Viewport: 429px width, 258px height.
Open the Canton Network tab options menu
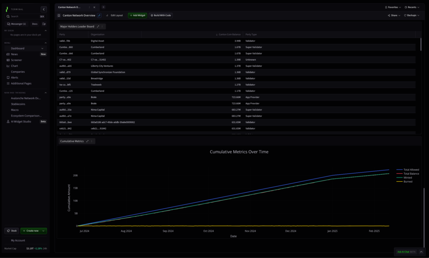coord(89,7)
